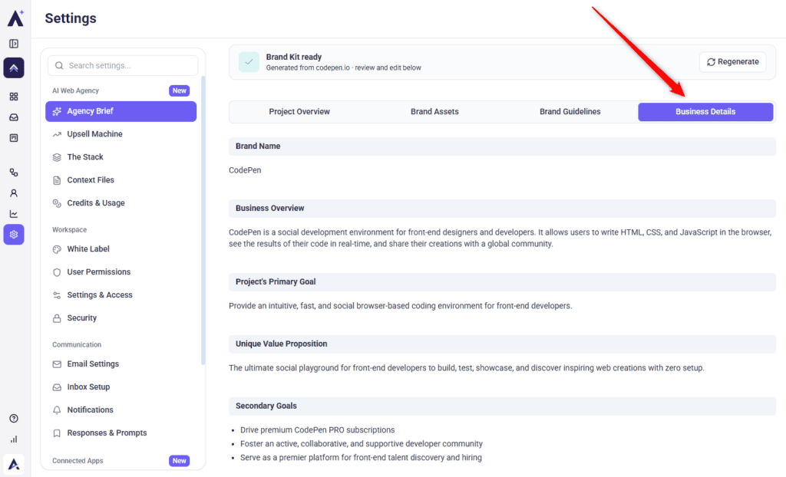Switch to Brand Guidelines tab

click(570, 112)
